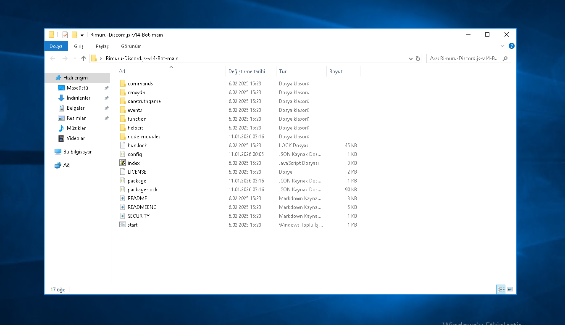The image size is (565, 325).
Task: Open the Customize Quick Access Toolbar dropdown
Action: pos(82,35)
